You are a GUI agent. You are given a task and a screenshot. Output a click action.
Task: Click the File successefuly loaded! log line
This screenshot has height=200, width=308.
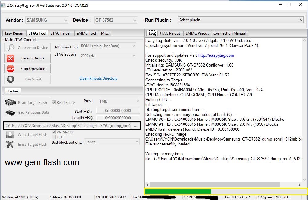coord(168,144)
